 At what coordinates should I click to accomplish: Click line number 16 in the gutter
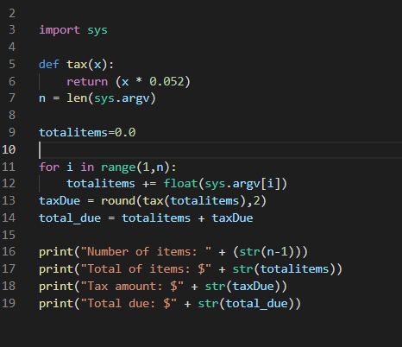tap(9, 252)
